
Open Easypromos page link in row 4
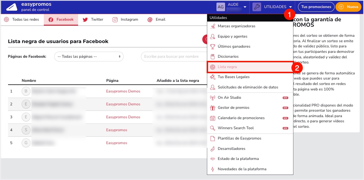point(116,130)
